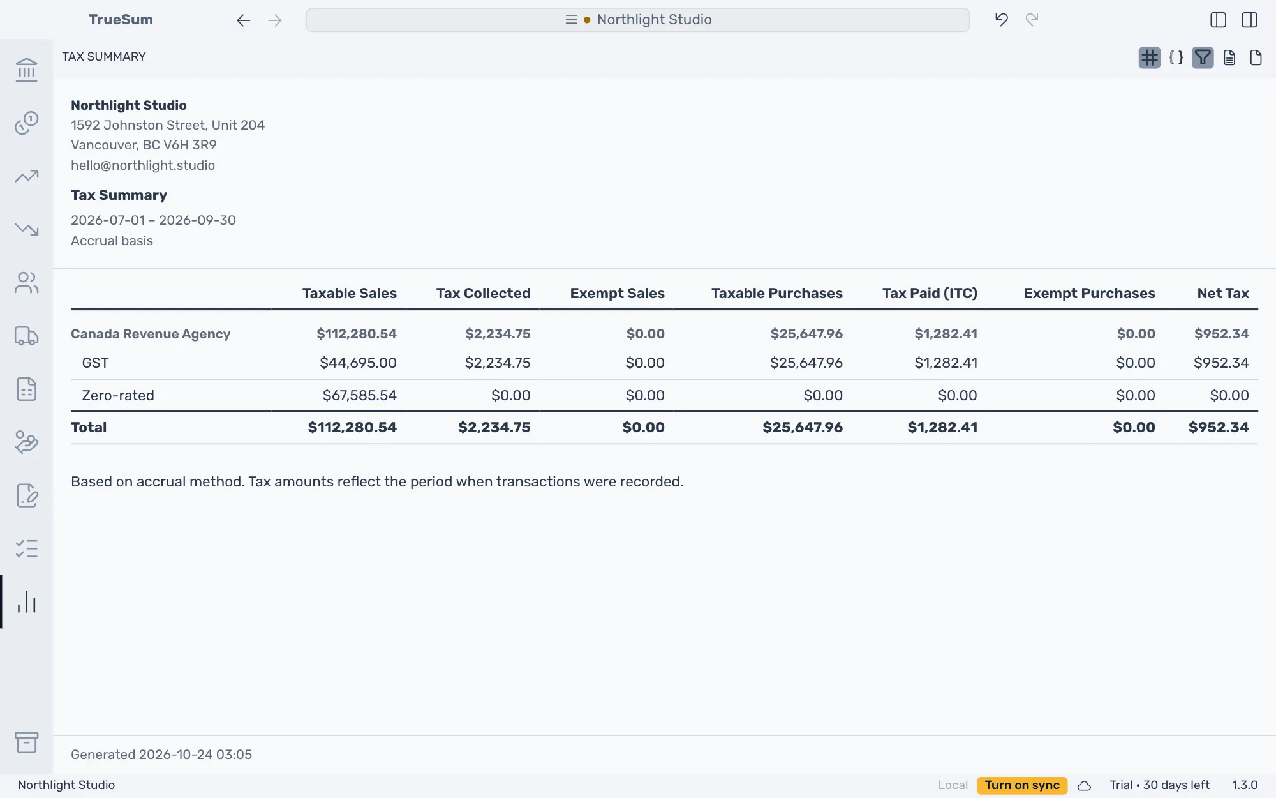The width and height of the screenshot is (1276, 798).
Task: Toggle the filter funnel button
Action: (1203, 58)
